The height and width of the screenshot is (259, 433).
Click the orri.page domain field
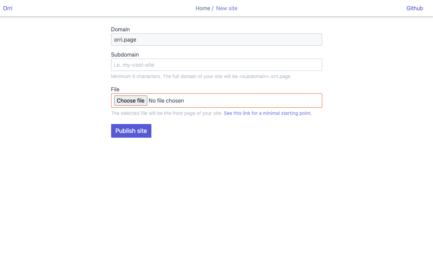pyautogui.click(x=216, y=40)
